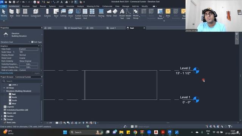Click the Undo arrow in quick access toolbar
Image resolution: width=242 pixels, height=136 pixels.
pos(23,2)
